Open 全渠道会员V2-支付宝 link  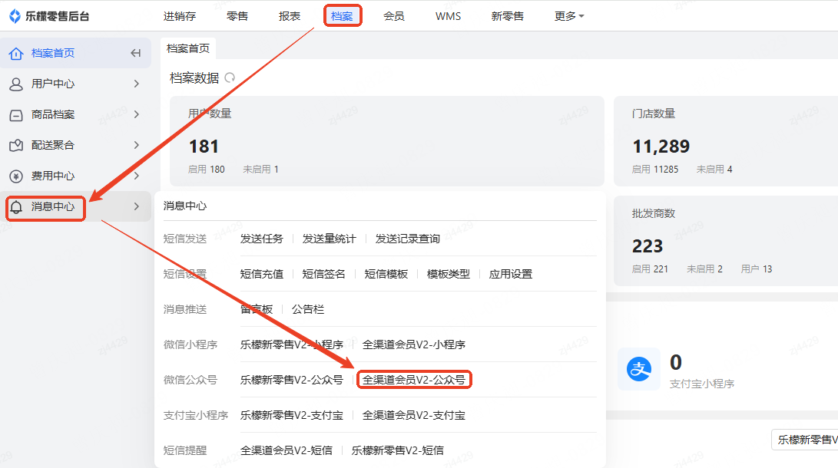pos(414,415)
